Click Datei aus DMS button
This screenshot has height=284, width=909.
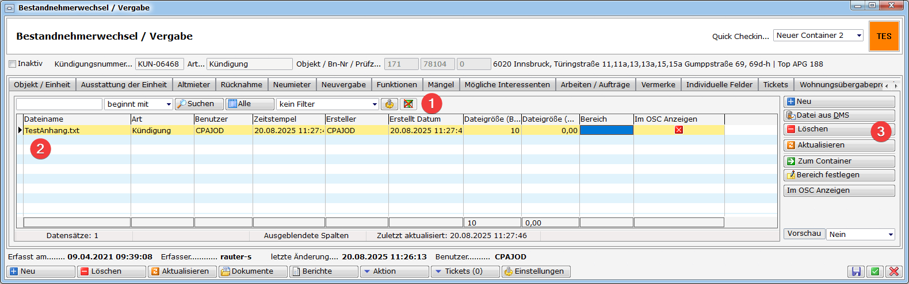[x=839, y=115]
